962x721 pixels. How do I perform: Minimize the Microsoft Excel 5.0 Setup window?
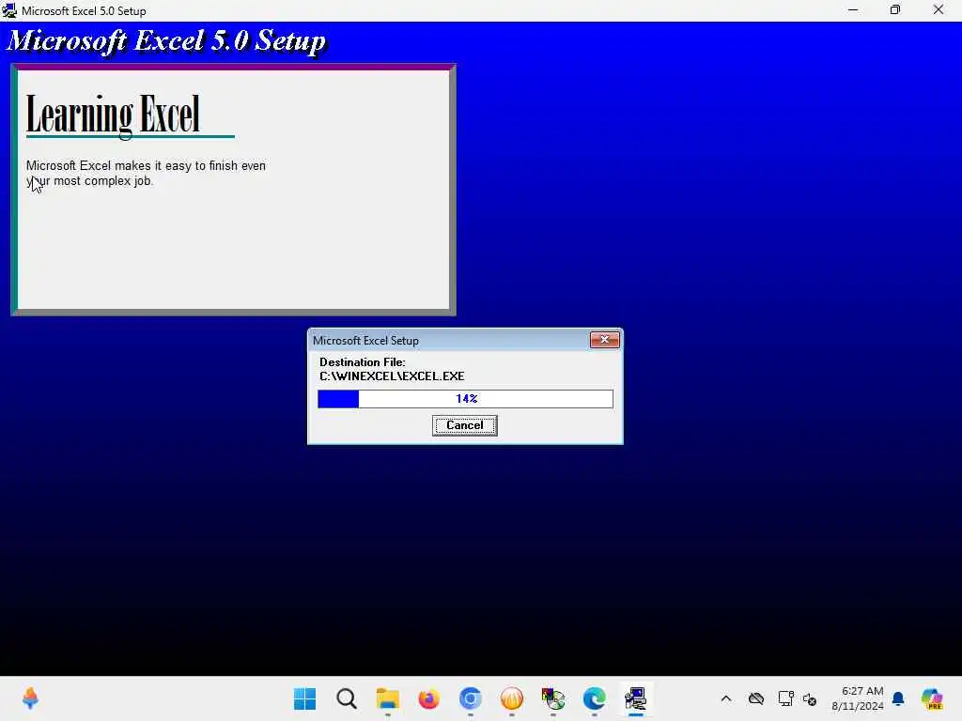[x=853, y=10]
